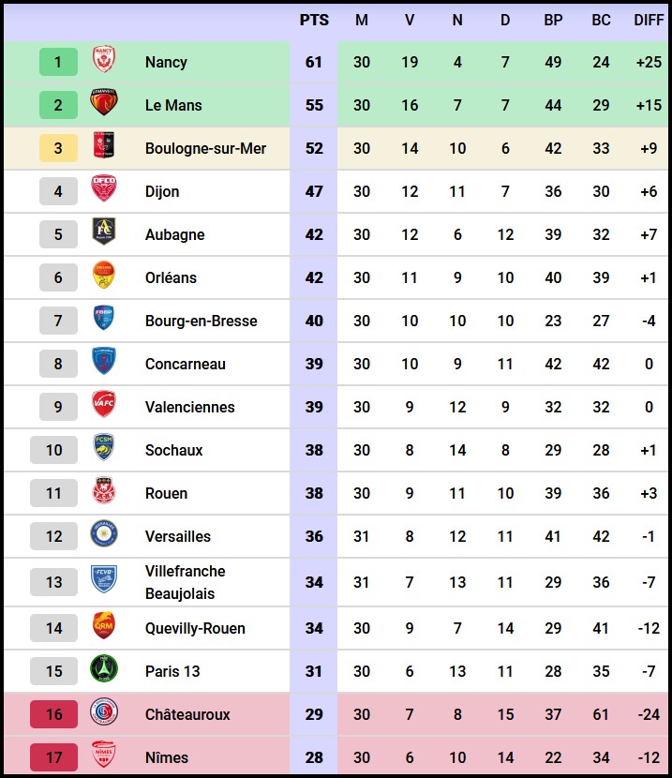Click the DIFF column header
672x778 pixels.
(649, 21)
